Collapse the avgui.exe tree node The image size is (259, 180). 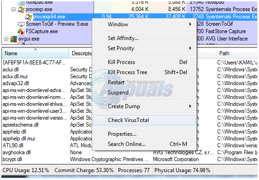pyautogui.click(x=6, y=39)
